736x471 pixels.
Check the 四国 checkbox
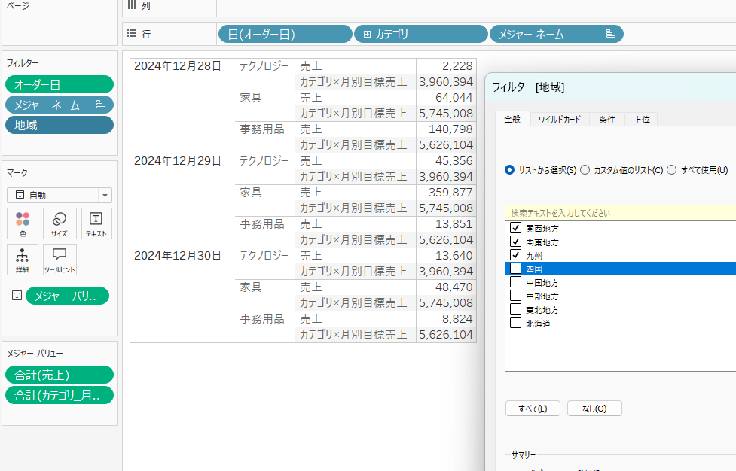tap(516, 269)
